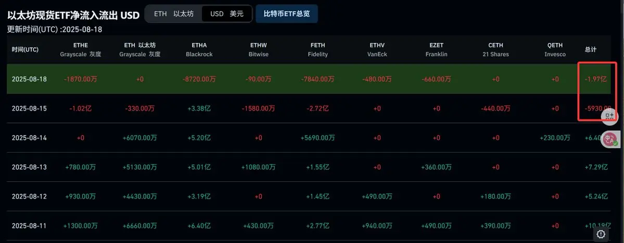Click the ETHW Bitwise column header
The height and width of the screenshot is (243, 624).
click(x=257, y=50)
